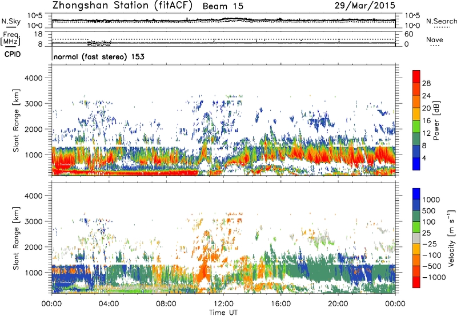Click the 'Beam 15' label
Image resolution: width=457 pixels, height=316 pixels.
[x=223, y=6]
